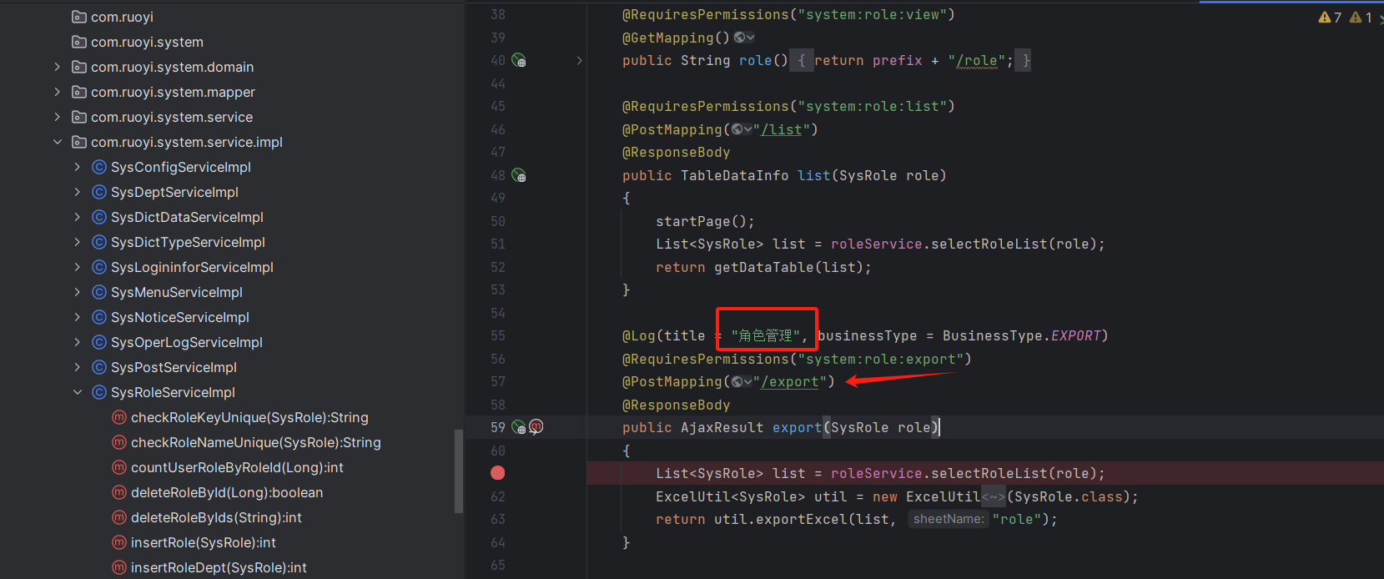The width and height of the screenshot is (1384, 579).
Task: Click the web endpoint gutter icon on line 48
Action: pos(519,176)
